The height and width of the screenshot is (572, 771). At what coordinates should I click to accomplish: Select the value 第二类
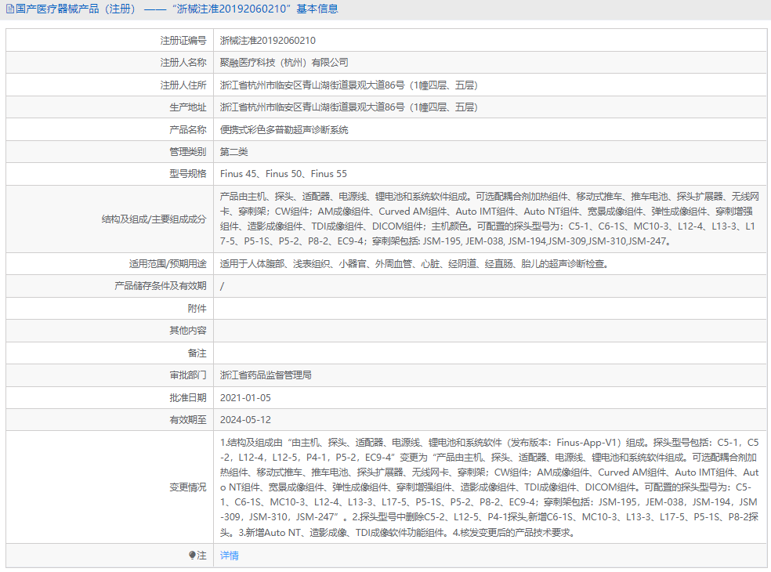coord(233,152)
